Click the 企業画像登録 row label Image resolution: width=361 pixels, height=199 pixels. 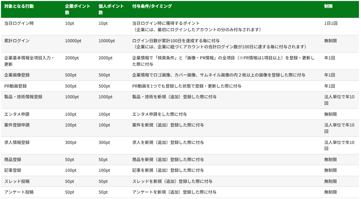tap(17, 75)
